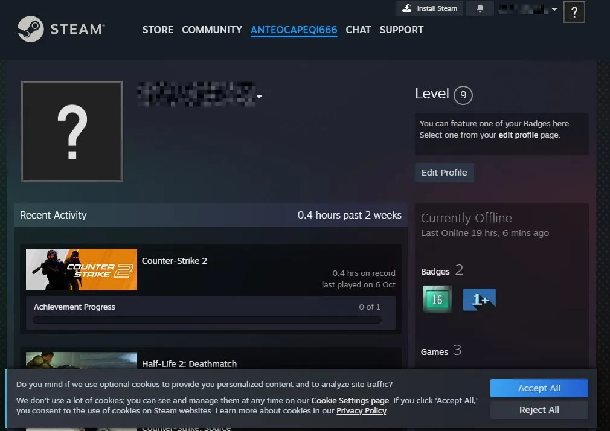Open the ANTEOCAPEQI666 profile menu
This screenshot has height=431, width=610.
click(294, 30)
